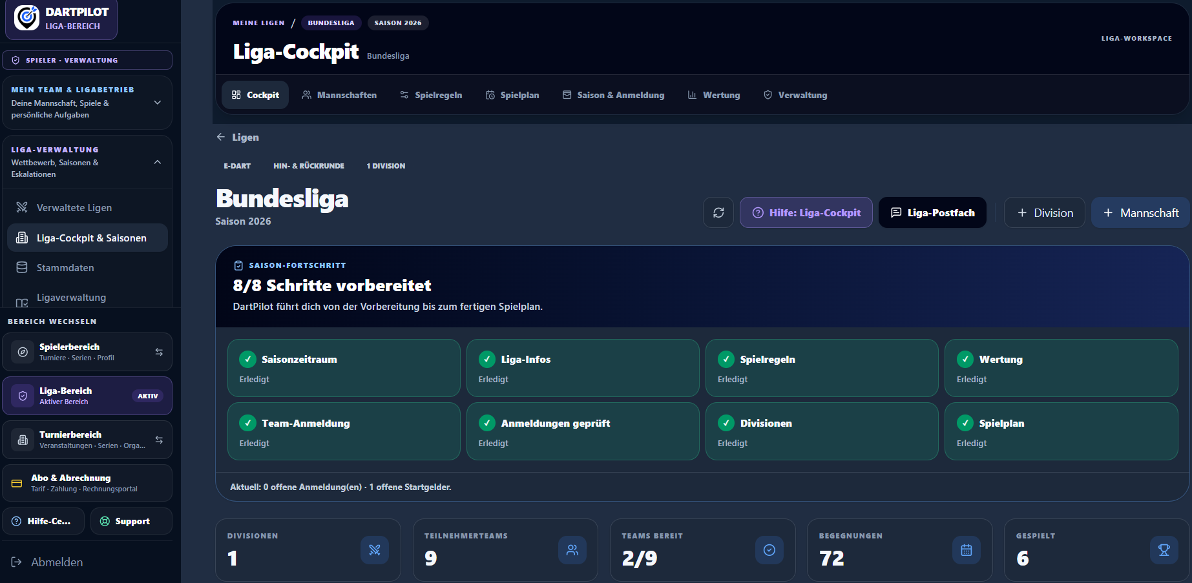Click the calendar icon in Begegnungen card

(x=967, y=550)
